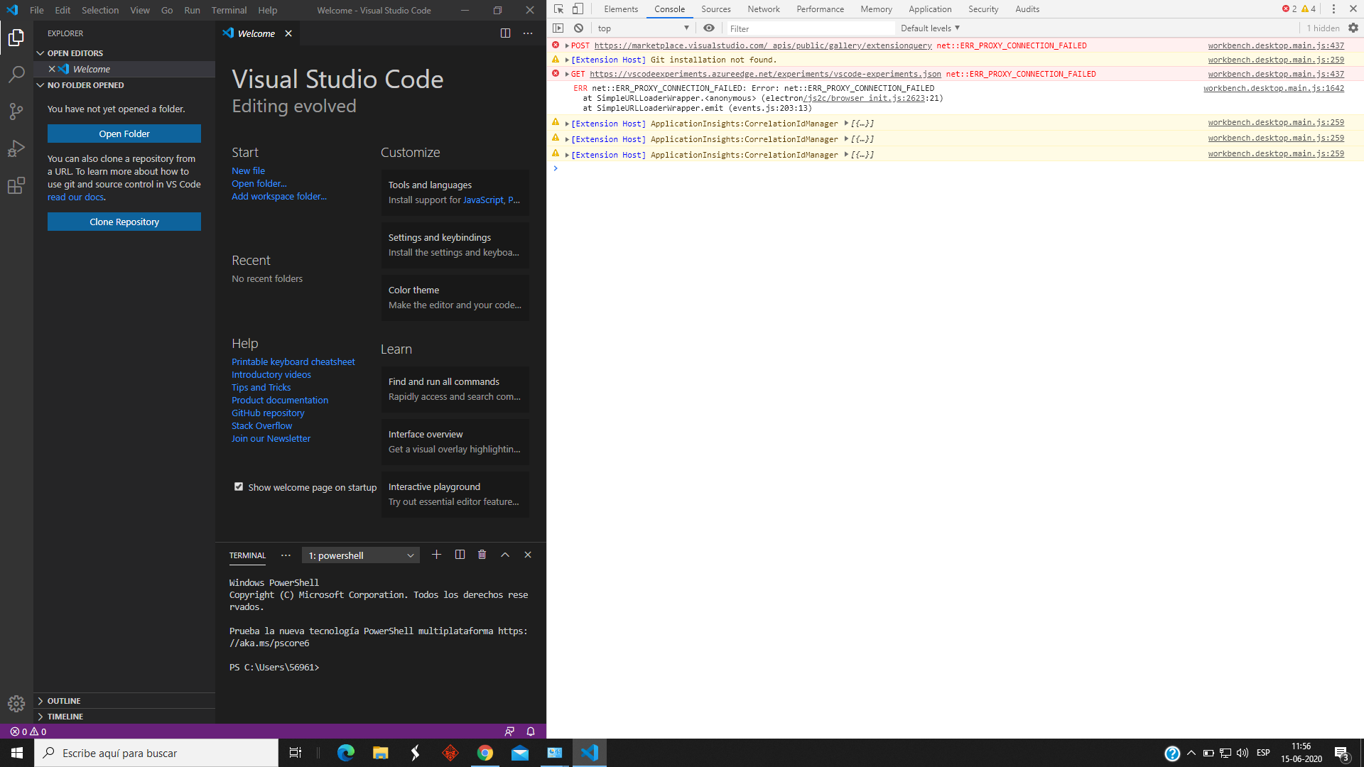Screen dimensions: 1364x767
Task: Open the Default levels dropdown
Action: point(930,28)
